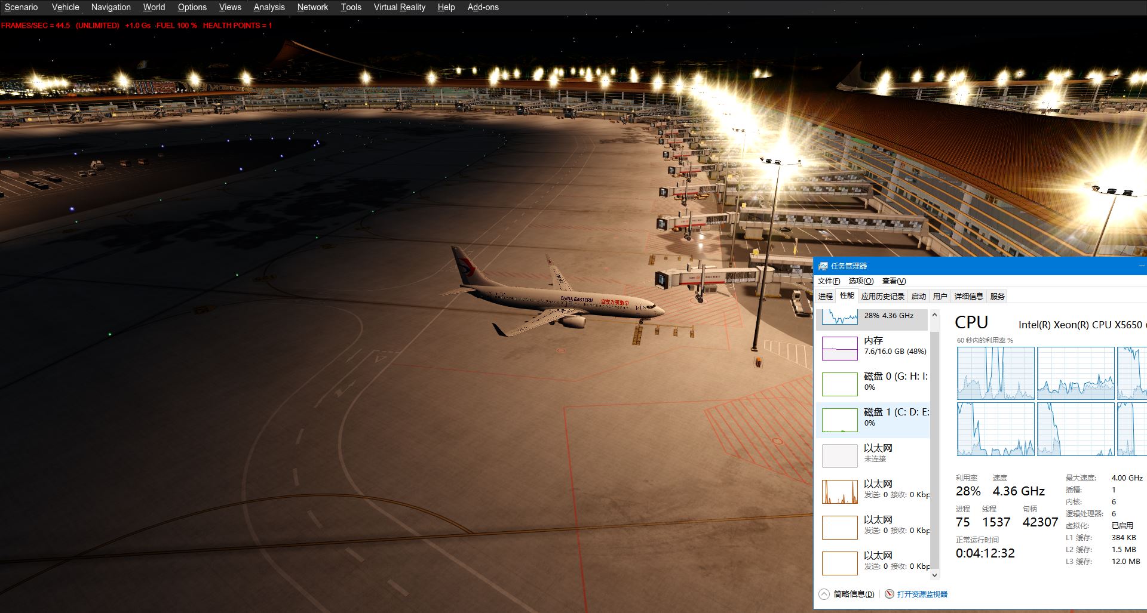This screenshot has width=1147, height=613.
Task: Click the Task Manager title bar icon
Action: (x=823, y=266)
